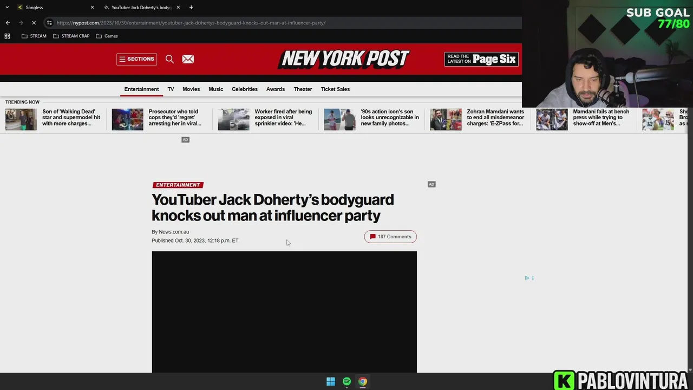Click the '90s action icon story thumbnail
693x390 pixels.
tap(339, 120)
